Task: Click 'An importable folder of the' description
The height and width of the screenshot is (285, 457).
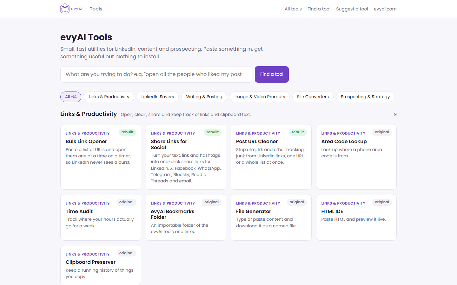Action: pos(180,228)
